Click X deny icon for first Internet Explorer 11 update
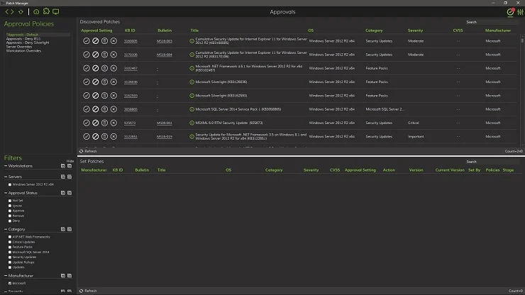This screenshot has height=295, width=525. (x=114, y=41)
